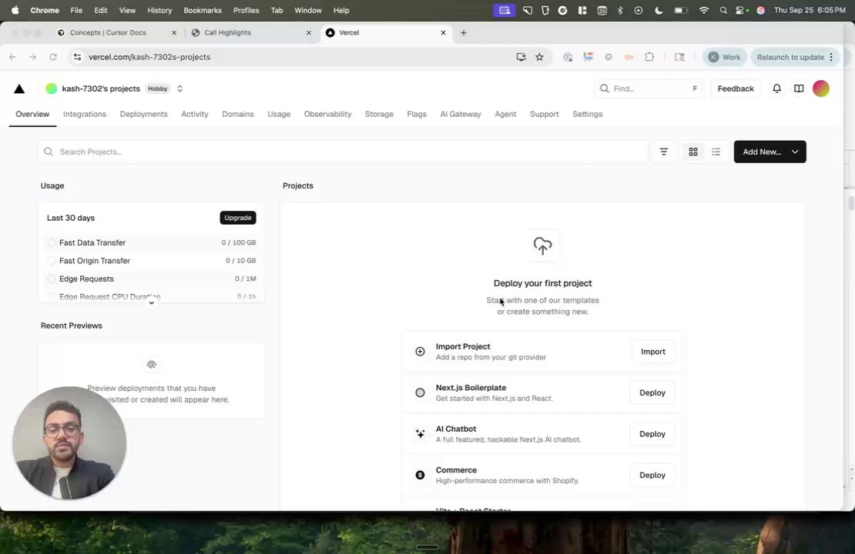The width and height of the screenshot is (855, 554).
Task: Open the user avatar menu
Action: click(820, 88)
